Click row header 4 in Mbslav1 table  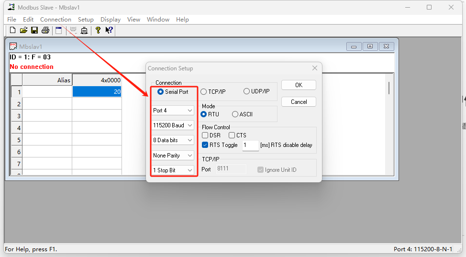17,128
